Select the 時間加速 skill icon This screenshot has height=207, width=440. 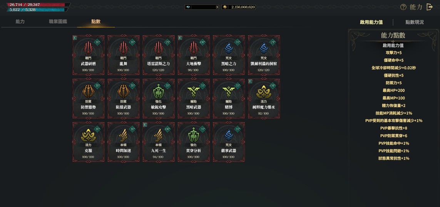124,135
